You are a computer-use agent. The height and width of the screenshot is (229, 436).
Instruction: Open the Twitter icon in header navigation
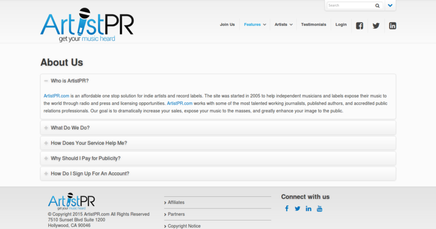(376, 26)
